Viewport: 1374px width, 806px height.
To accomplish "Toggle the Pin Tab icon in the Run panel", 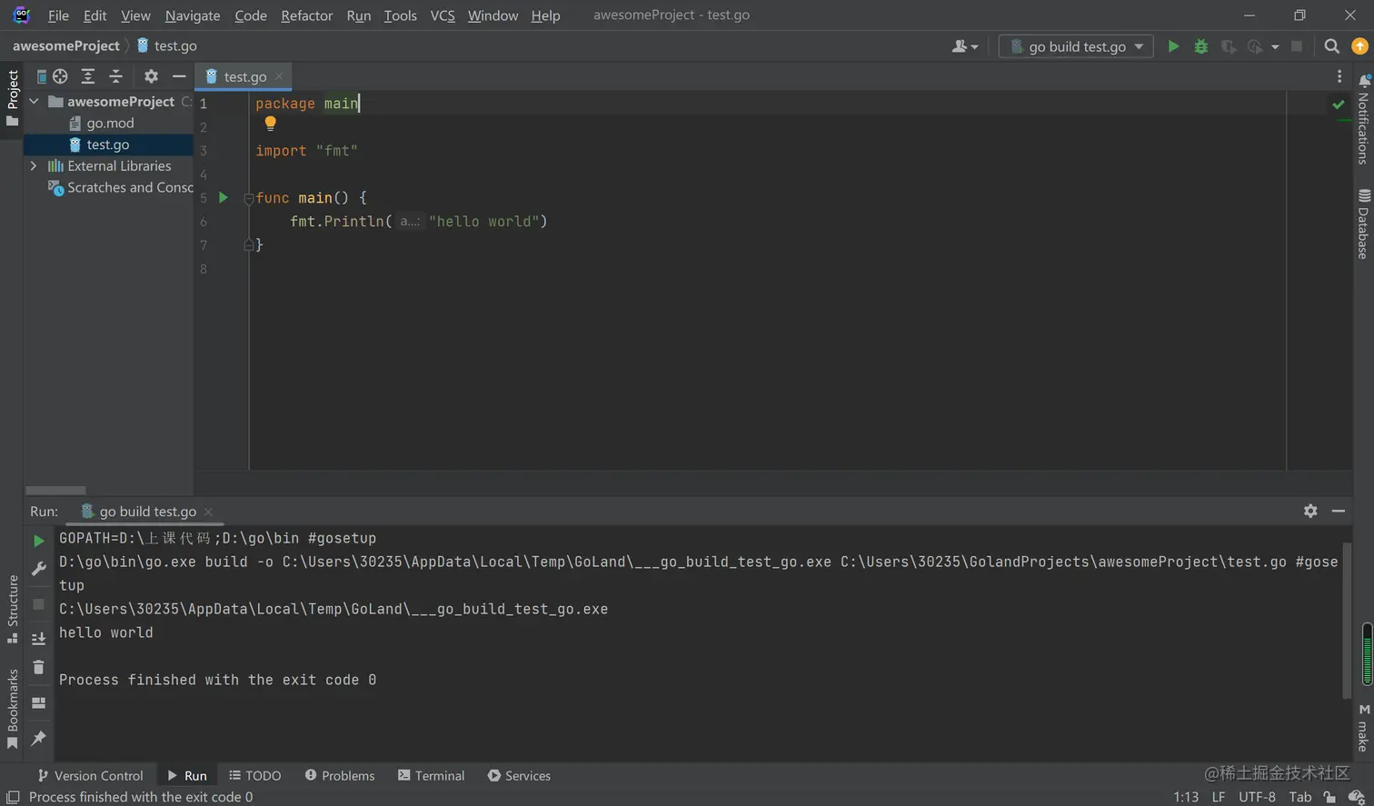I will pos(38,738).
